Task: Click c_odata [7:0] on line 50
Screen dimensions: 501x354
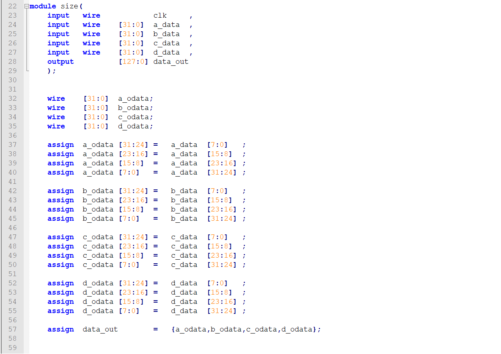Action: coord(111,265)
